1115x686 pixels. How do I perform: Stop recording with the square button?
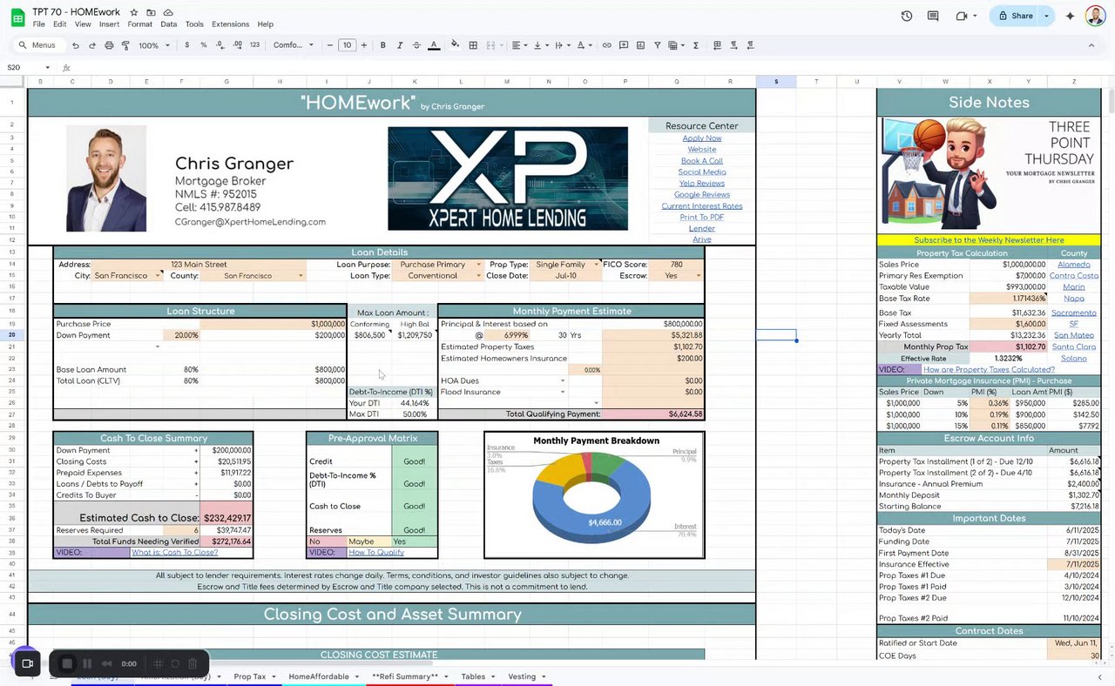point(67,663)
